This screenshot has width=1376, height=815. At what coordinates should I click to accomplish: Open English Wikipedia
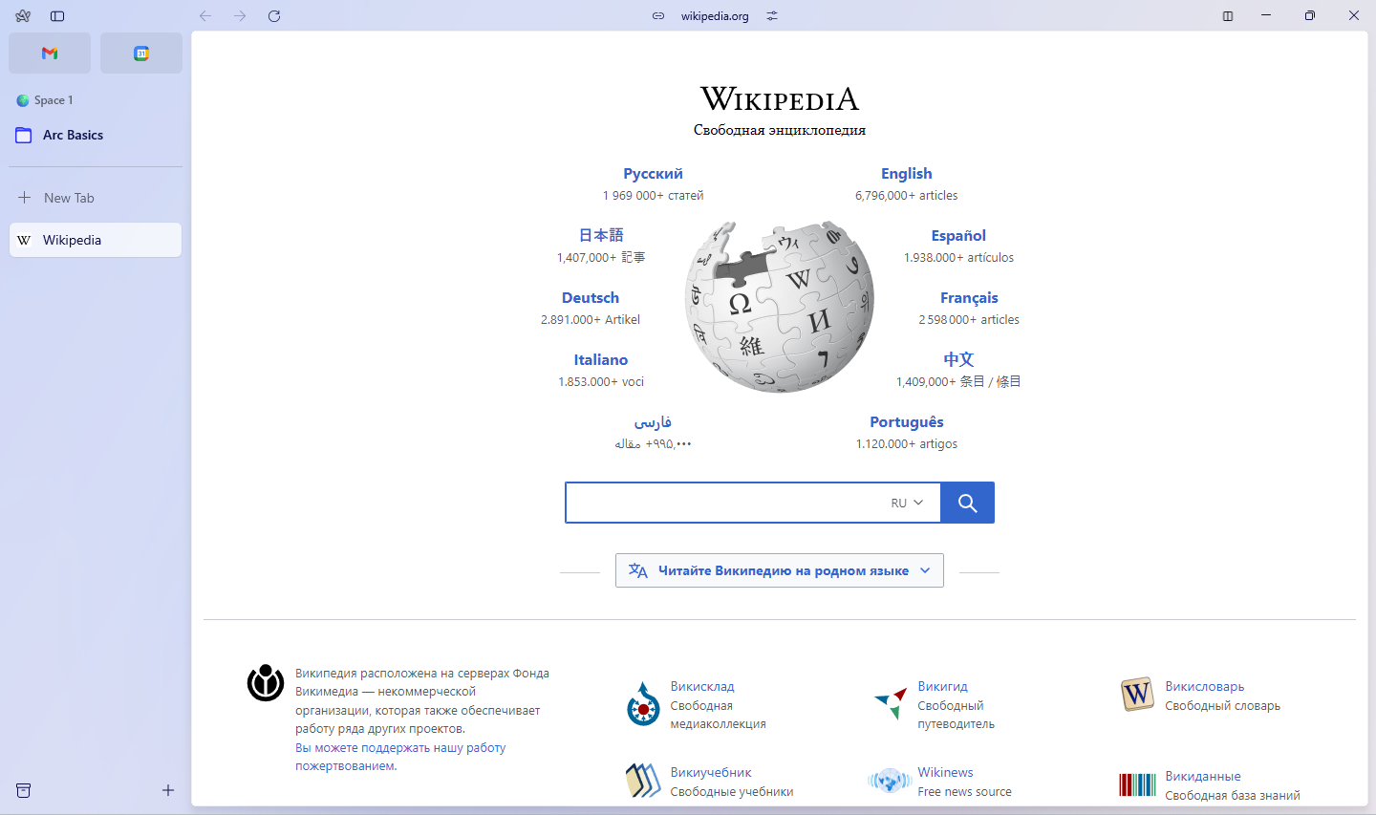906,173
